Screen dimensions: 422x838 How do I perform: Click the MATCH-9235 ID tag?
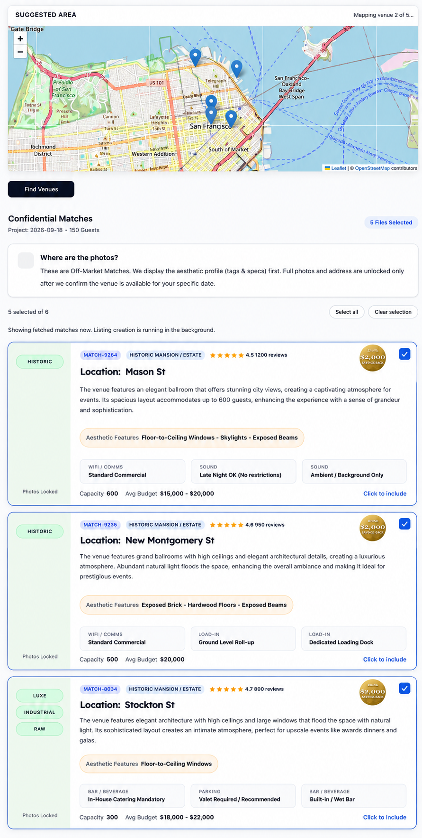(100, 525)
